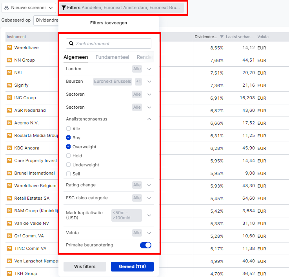The width and height of the screenshot is (289, 277).
Task: Click the Gereed (119) button
Action: [132, 266]
